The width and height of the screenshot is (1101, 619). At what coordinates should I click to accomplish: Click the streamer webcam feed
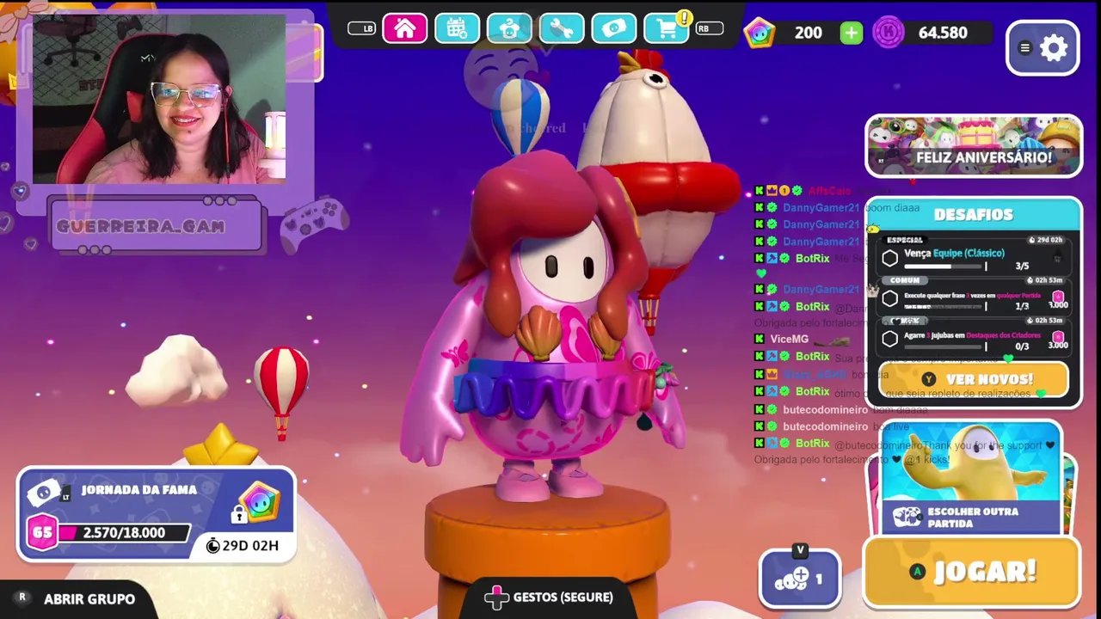[x=159, y=99]
